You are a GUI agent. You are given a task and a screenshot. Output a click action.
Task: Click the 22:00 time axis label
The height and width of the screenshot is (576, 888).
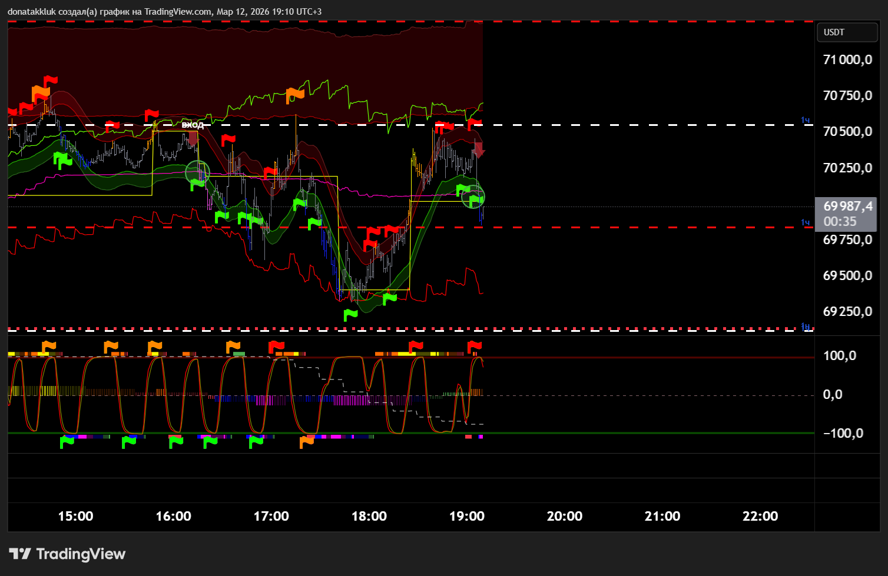pyautogui.click(x=760, y=516)
